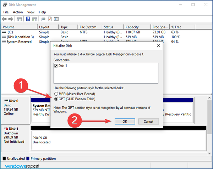This screenshot has width=213, height=169.
Task: Click the Disk 1 list item in dialog
Action: (63, 66)
